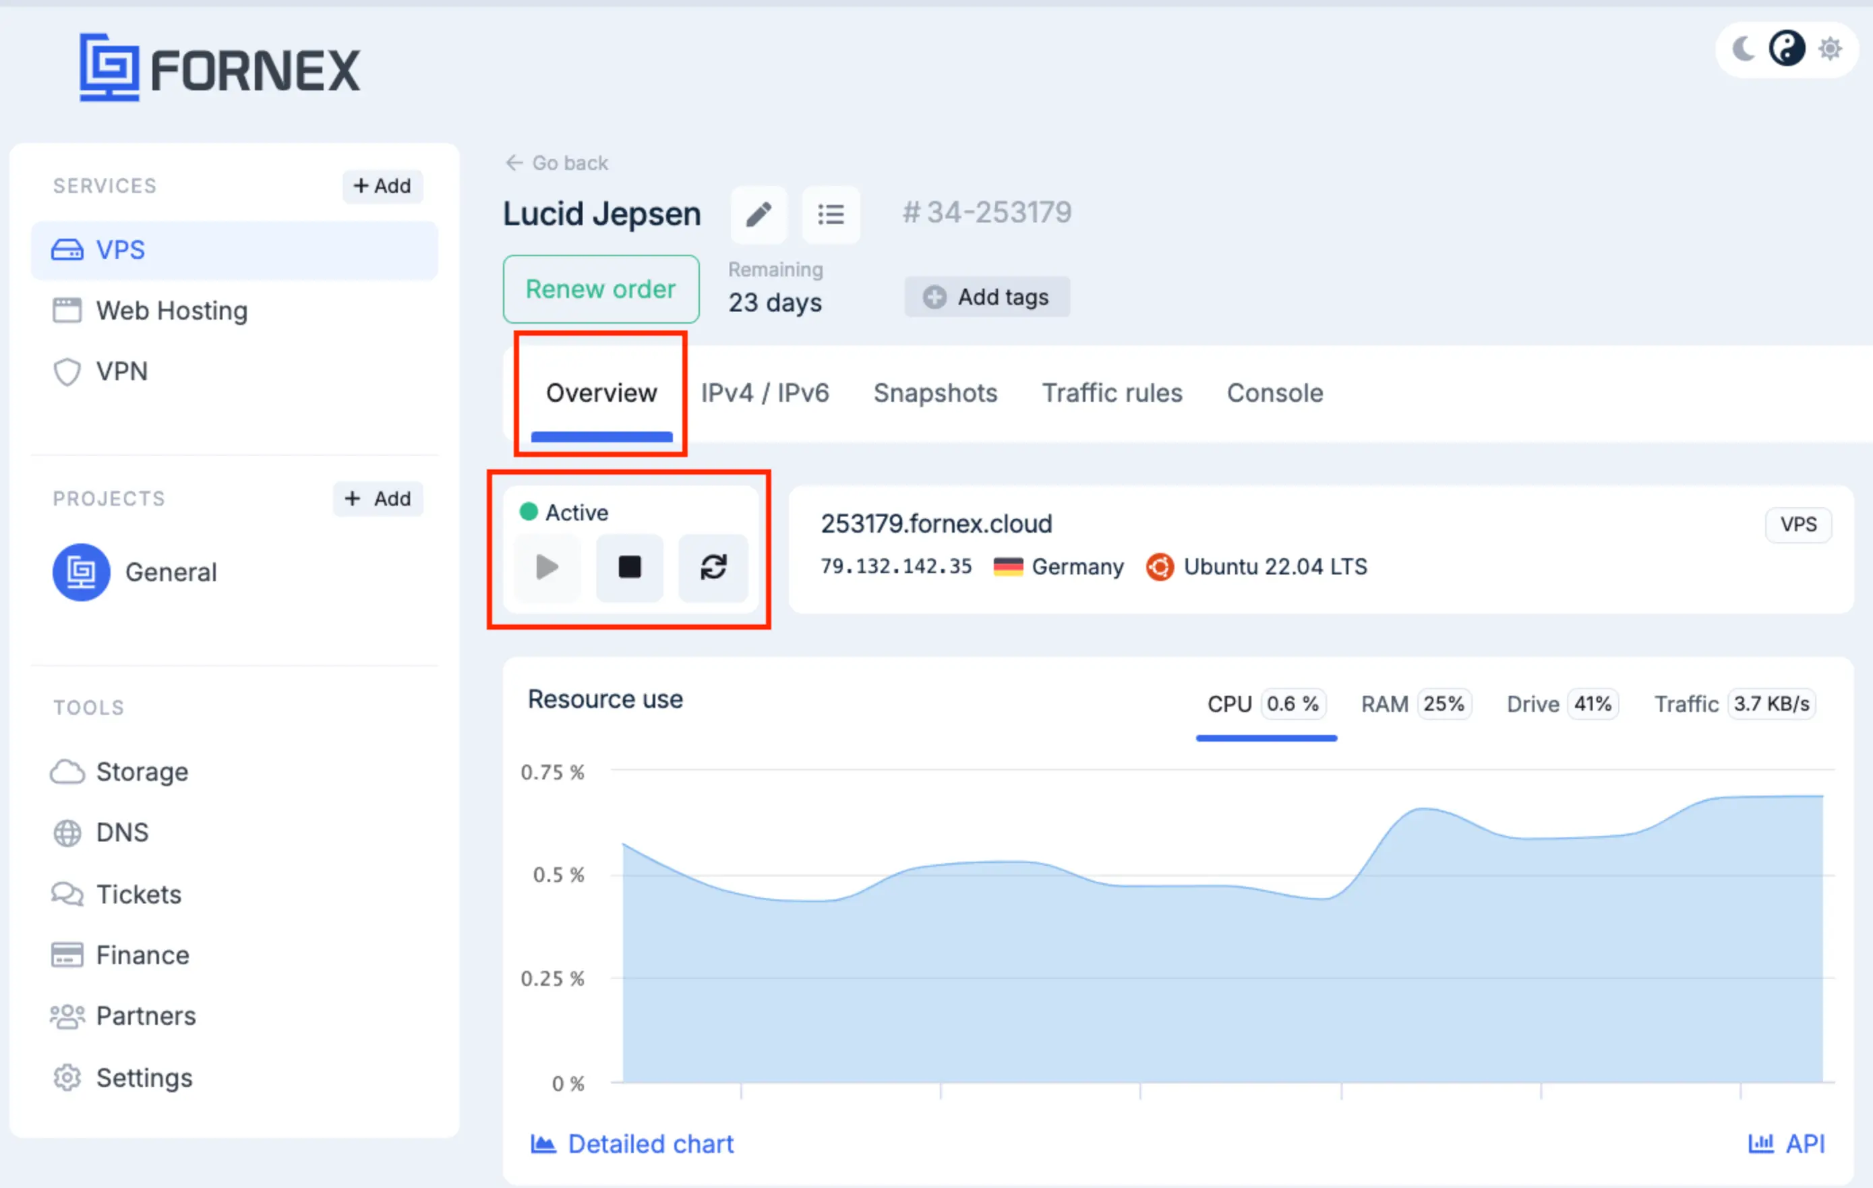Stop the server with the square button
This screenshot has width=1873, height=1188.
(629, 567)
